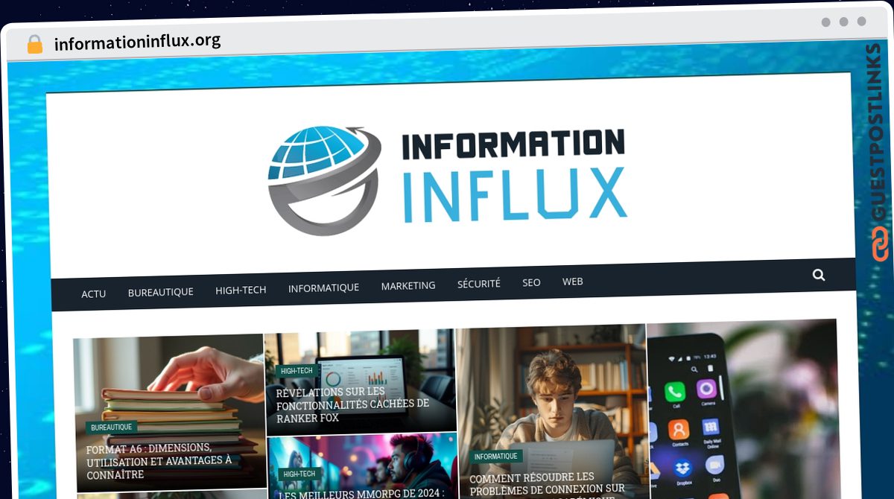This screenshot has width=894, height=499.
Task: Click the informationinflux.org URL text
Action: 138,42
